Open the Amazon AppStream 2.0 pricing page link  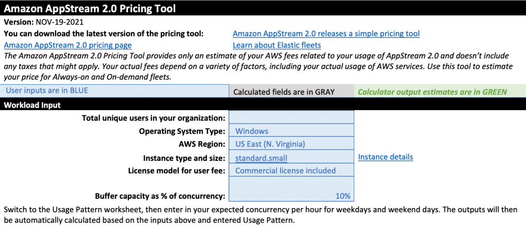(x=67, y=45)
